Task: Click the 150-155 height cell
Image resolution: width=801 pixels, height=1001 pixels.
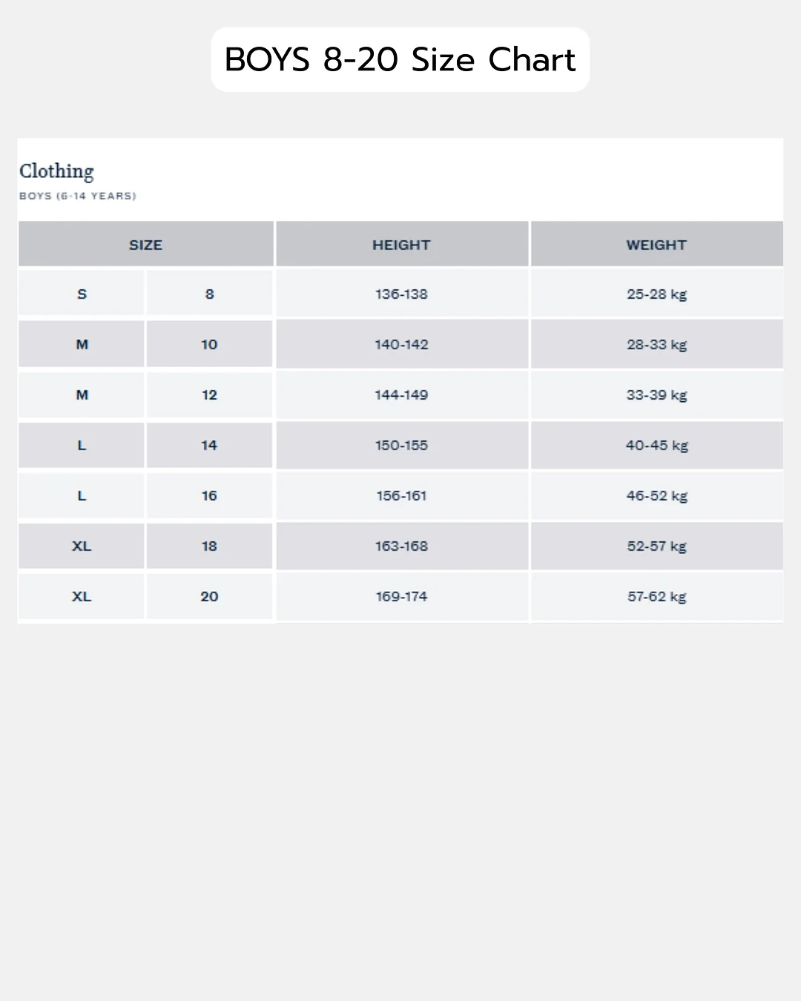Action: (402, 445)
